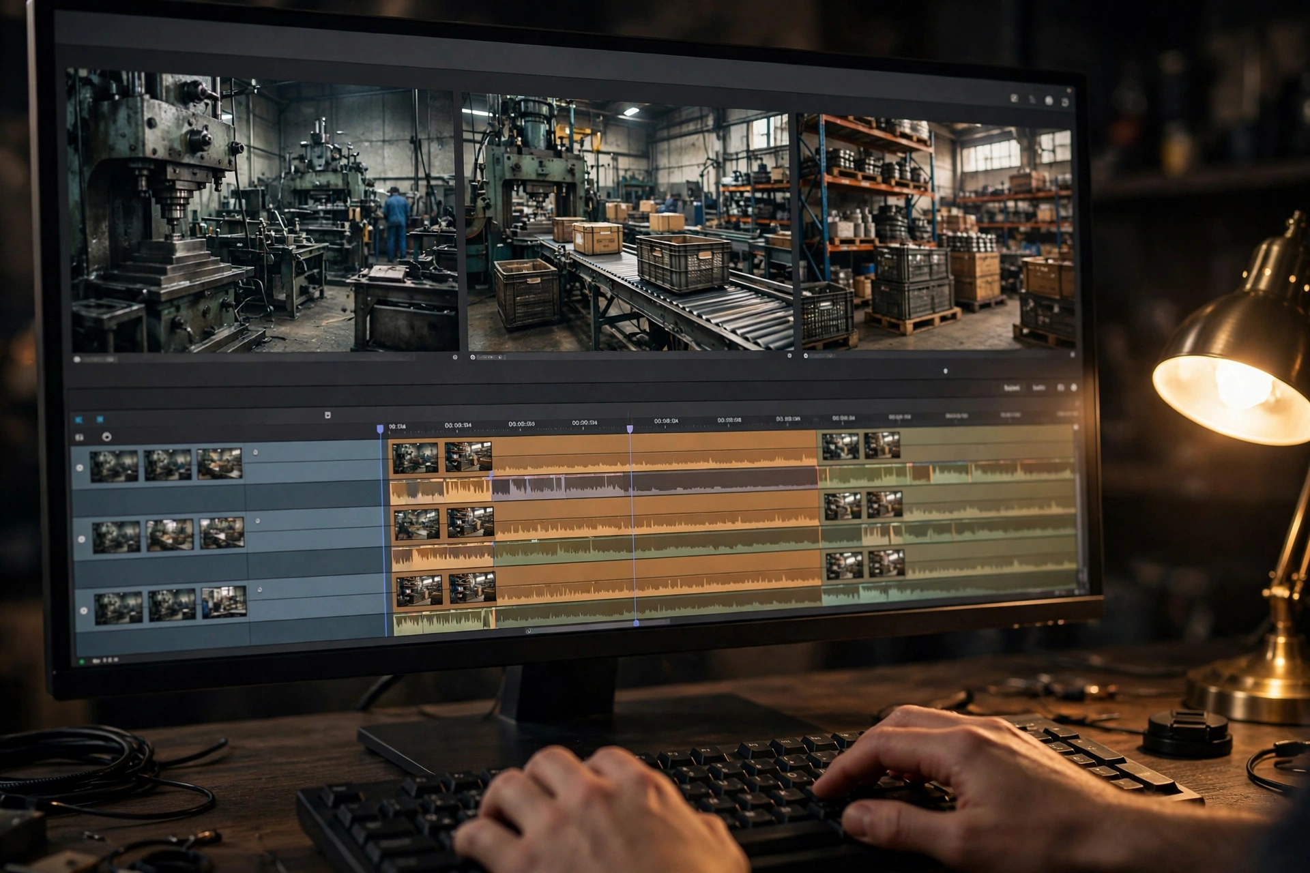The width and height of the screenshot is (1310, 873).
Task: Click the second text button at the right above the timeline
Action: 1039,387
